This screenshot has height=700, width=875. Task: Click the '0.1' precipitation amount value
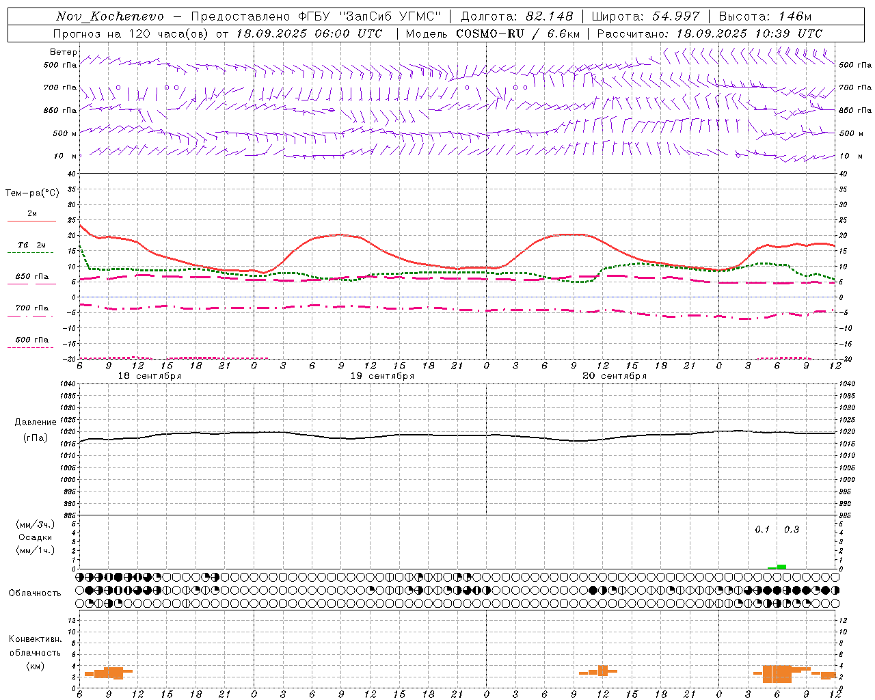(x=762, y=530)
